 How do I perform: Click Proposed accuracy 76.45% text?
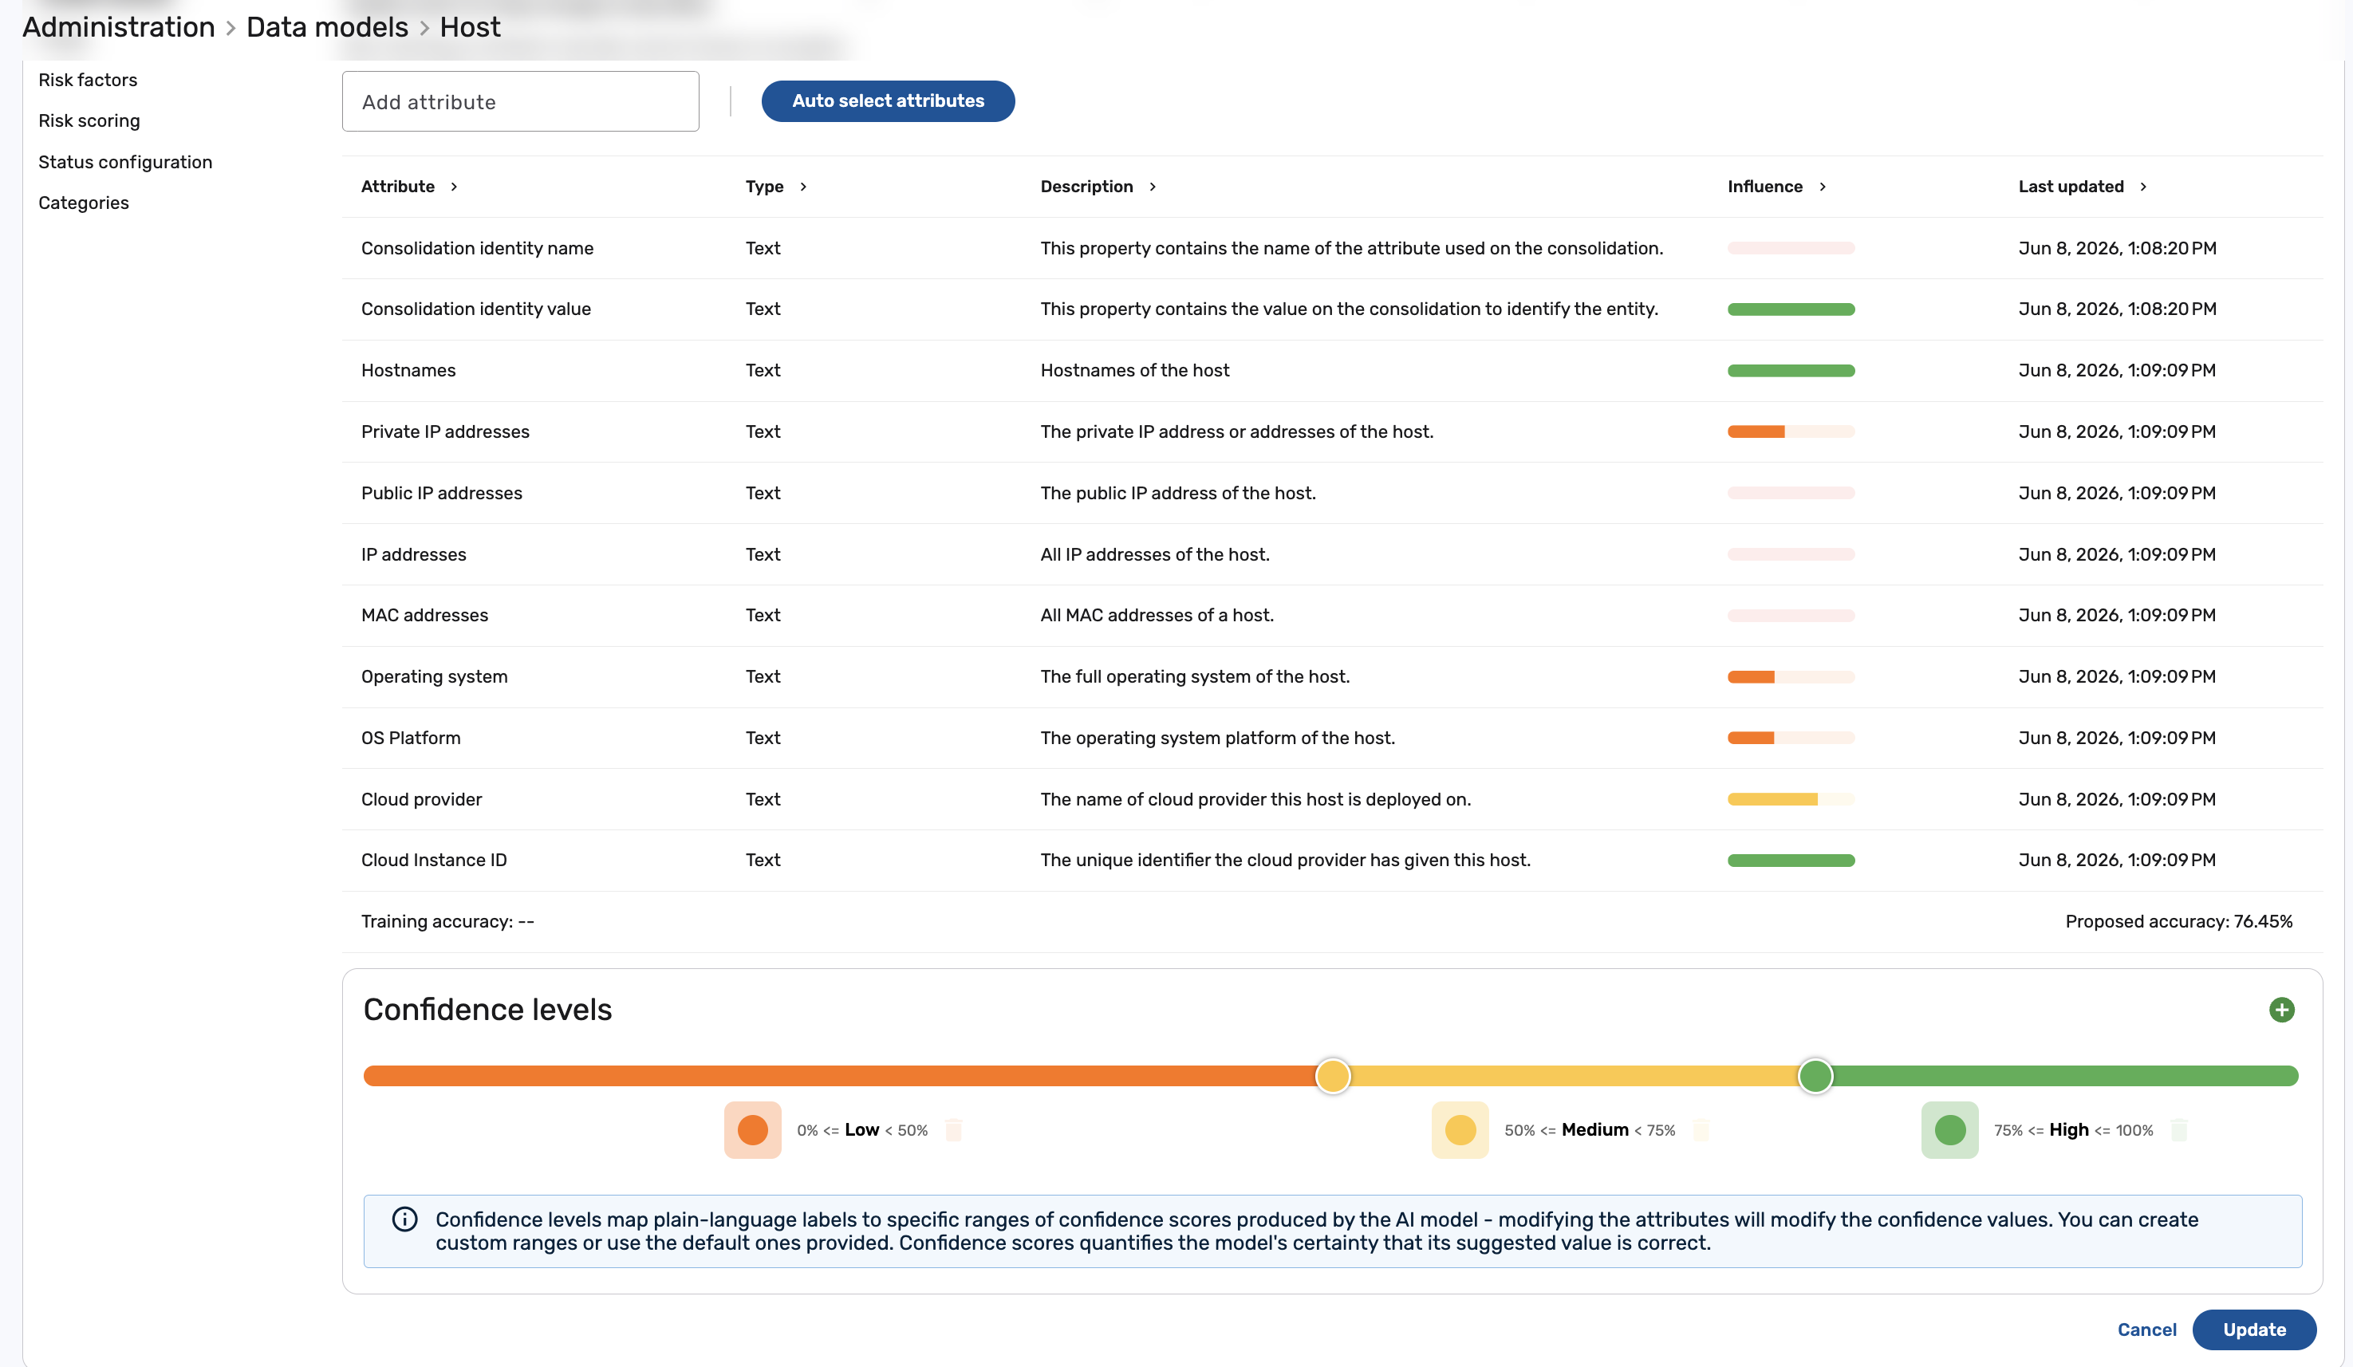2178,922
